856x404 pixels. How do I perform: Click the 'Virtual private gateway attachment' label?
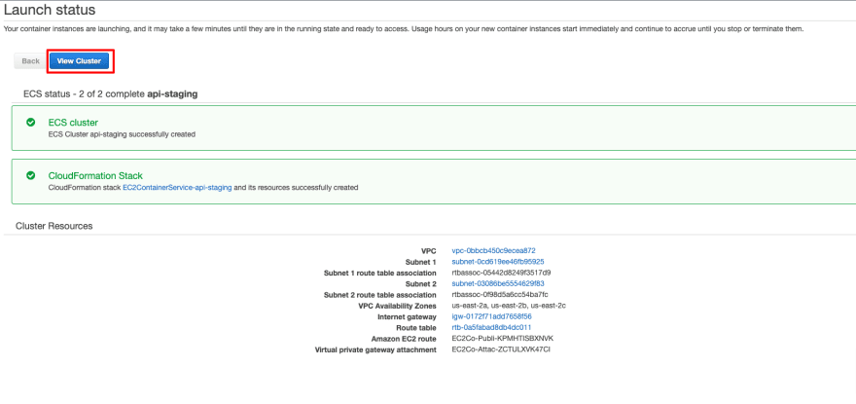tap(376, 349)
